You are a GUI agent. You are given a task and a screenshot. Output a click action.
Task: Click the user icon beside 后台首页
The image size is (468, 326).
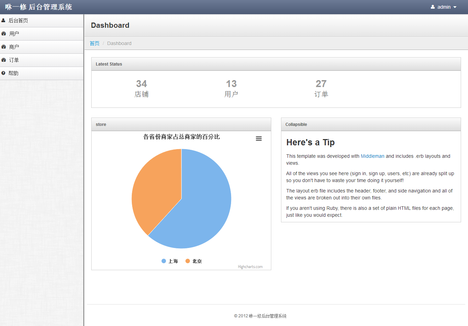tap(3, 20)
